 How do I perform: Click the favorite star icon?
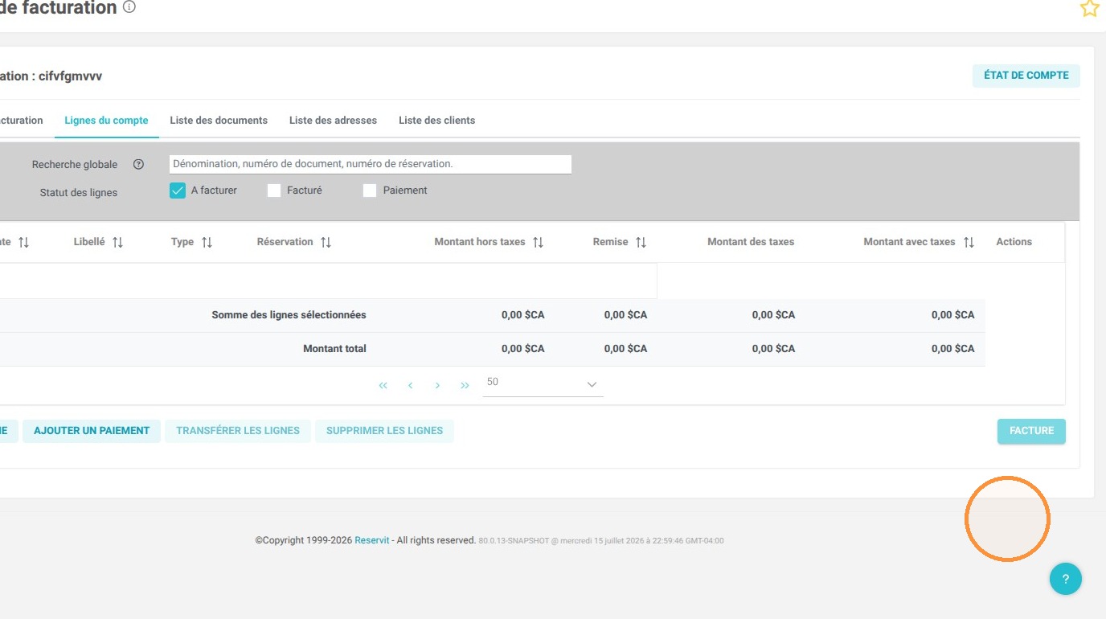tap(1089, 8)
